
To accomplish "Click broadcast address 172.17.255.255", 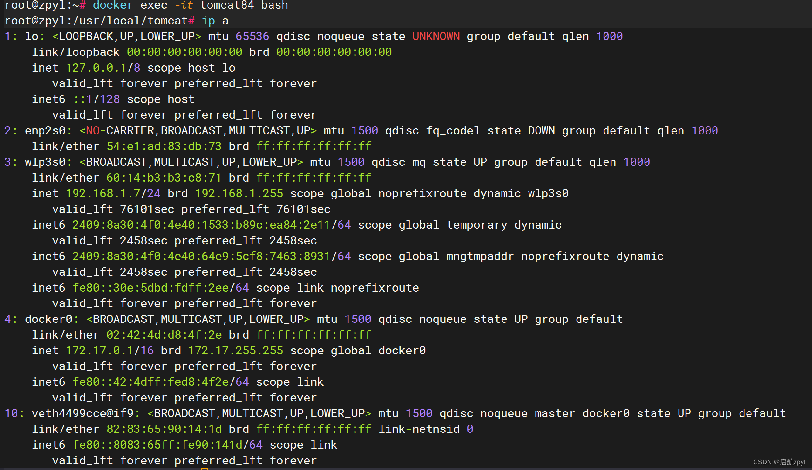I will click(x=235, y=350).
